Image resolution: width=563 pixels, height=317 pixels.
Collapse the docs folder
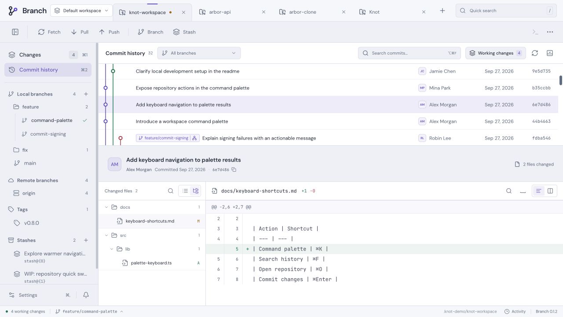(106, 207)
